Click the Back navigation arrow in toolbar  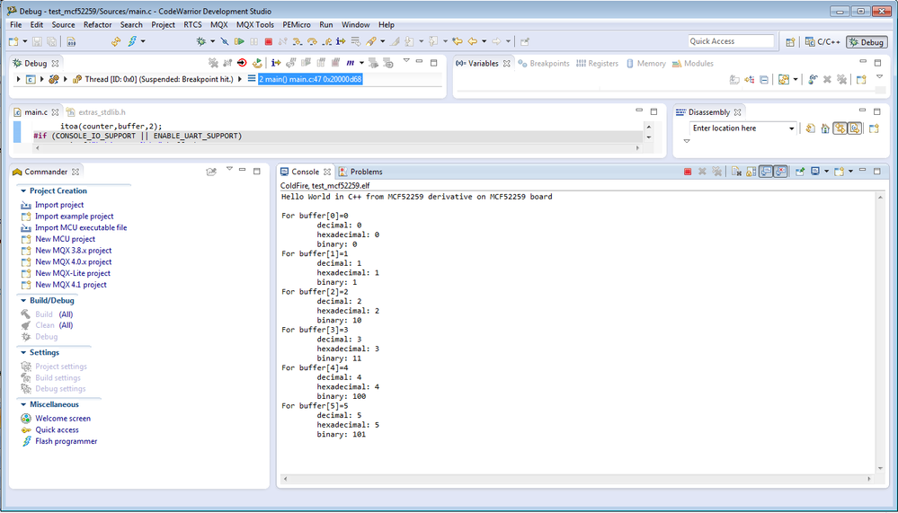[x=472, y=41]
